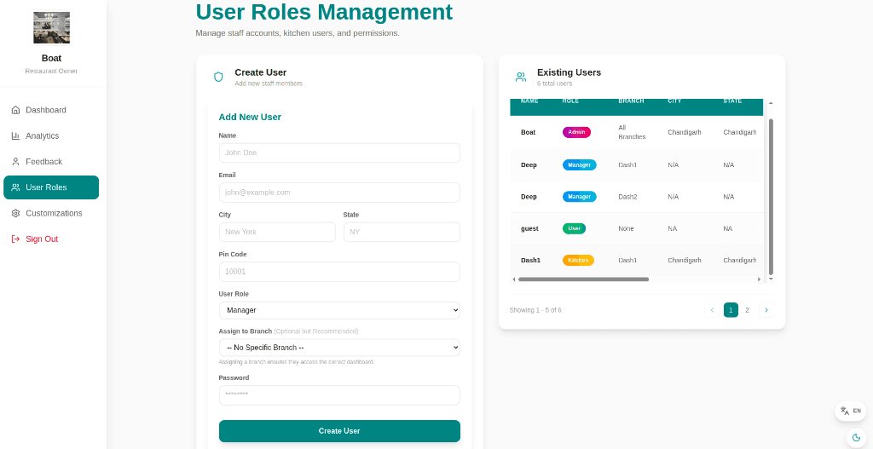Click the name Boat in users table

(529, 132)
